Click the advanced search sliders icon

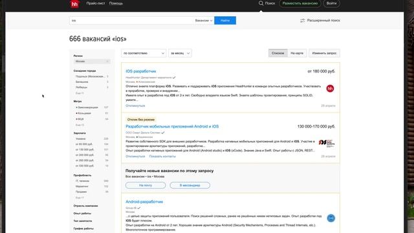302,20
